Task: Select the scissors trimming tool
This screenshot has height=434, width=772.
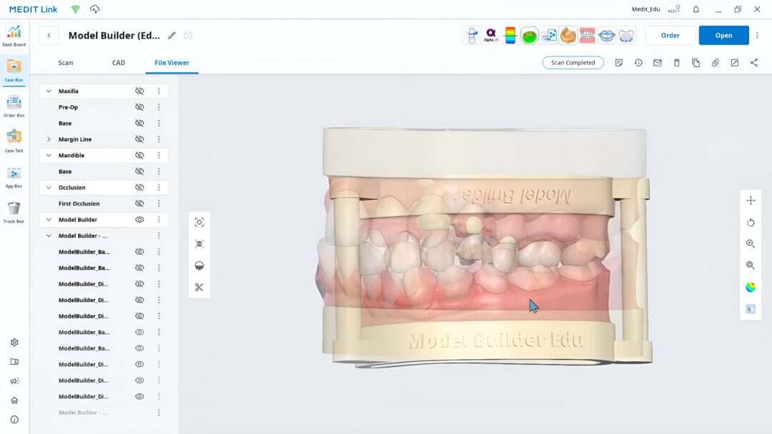Action: coord(199,288)
